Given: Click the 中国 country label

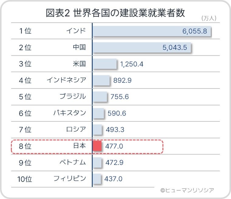Looking at the screenshot, I should [79, 47].
